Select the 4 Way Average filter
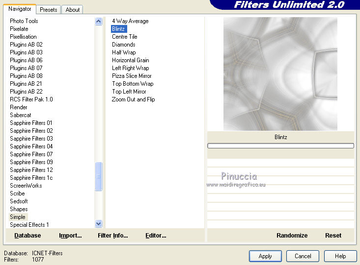 [x=130, y=21]
